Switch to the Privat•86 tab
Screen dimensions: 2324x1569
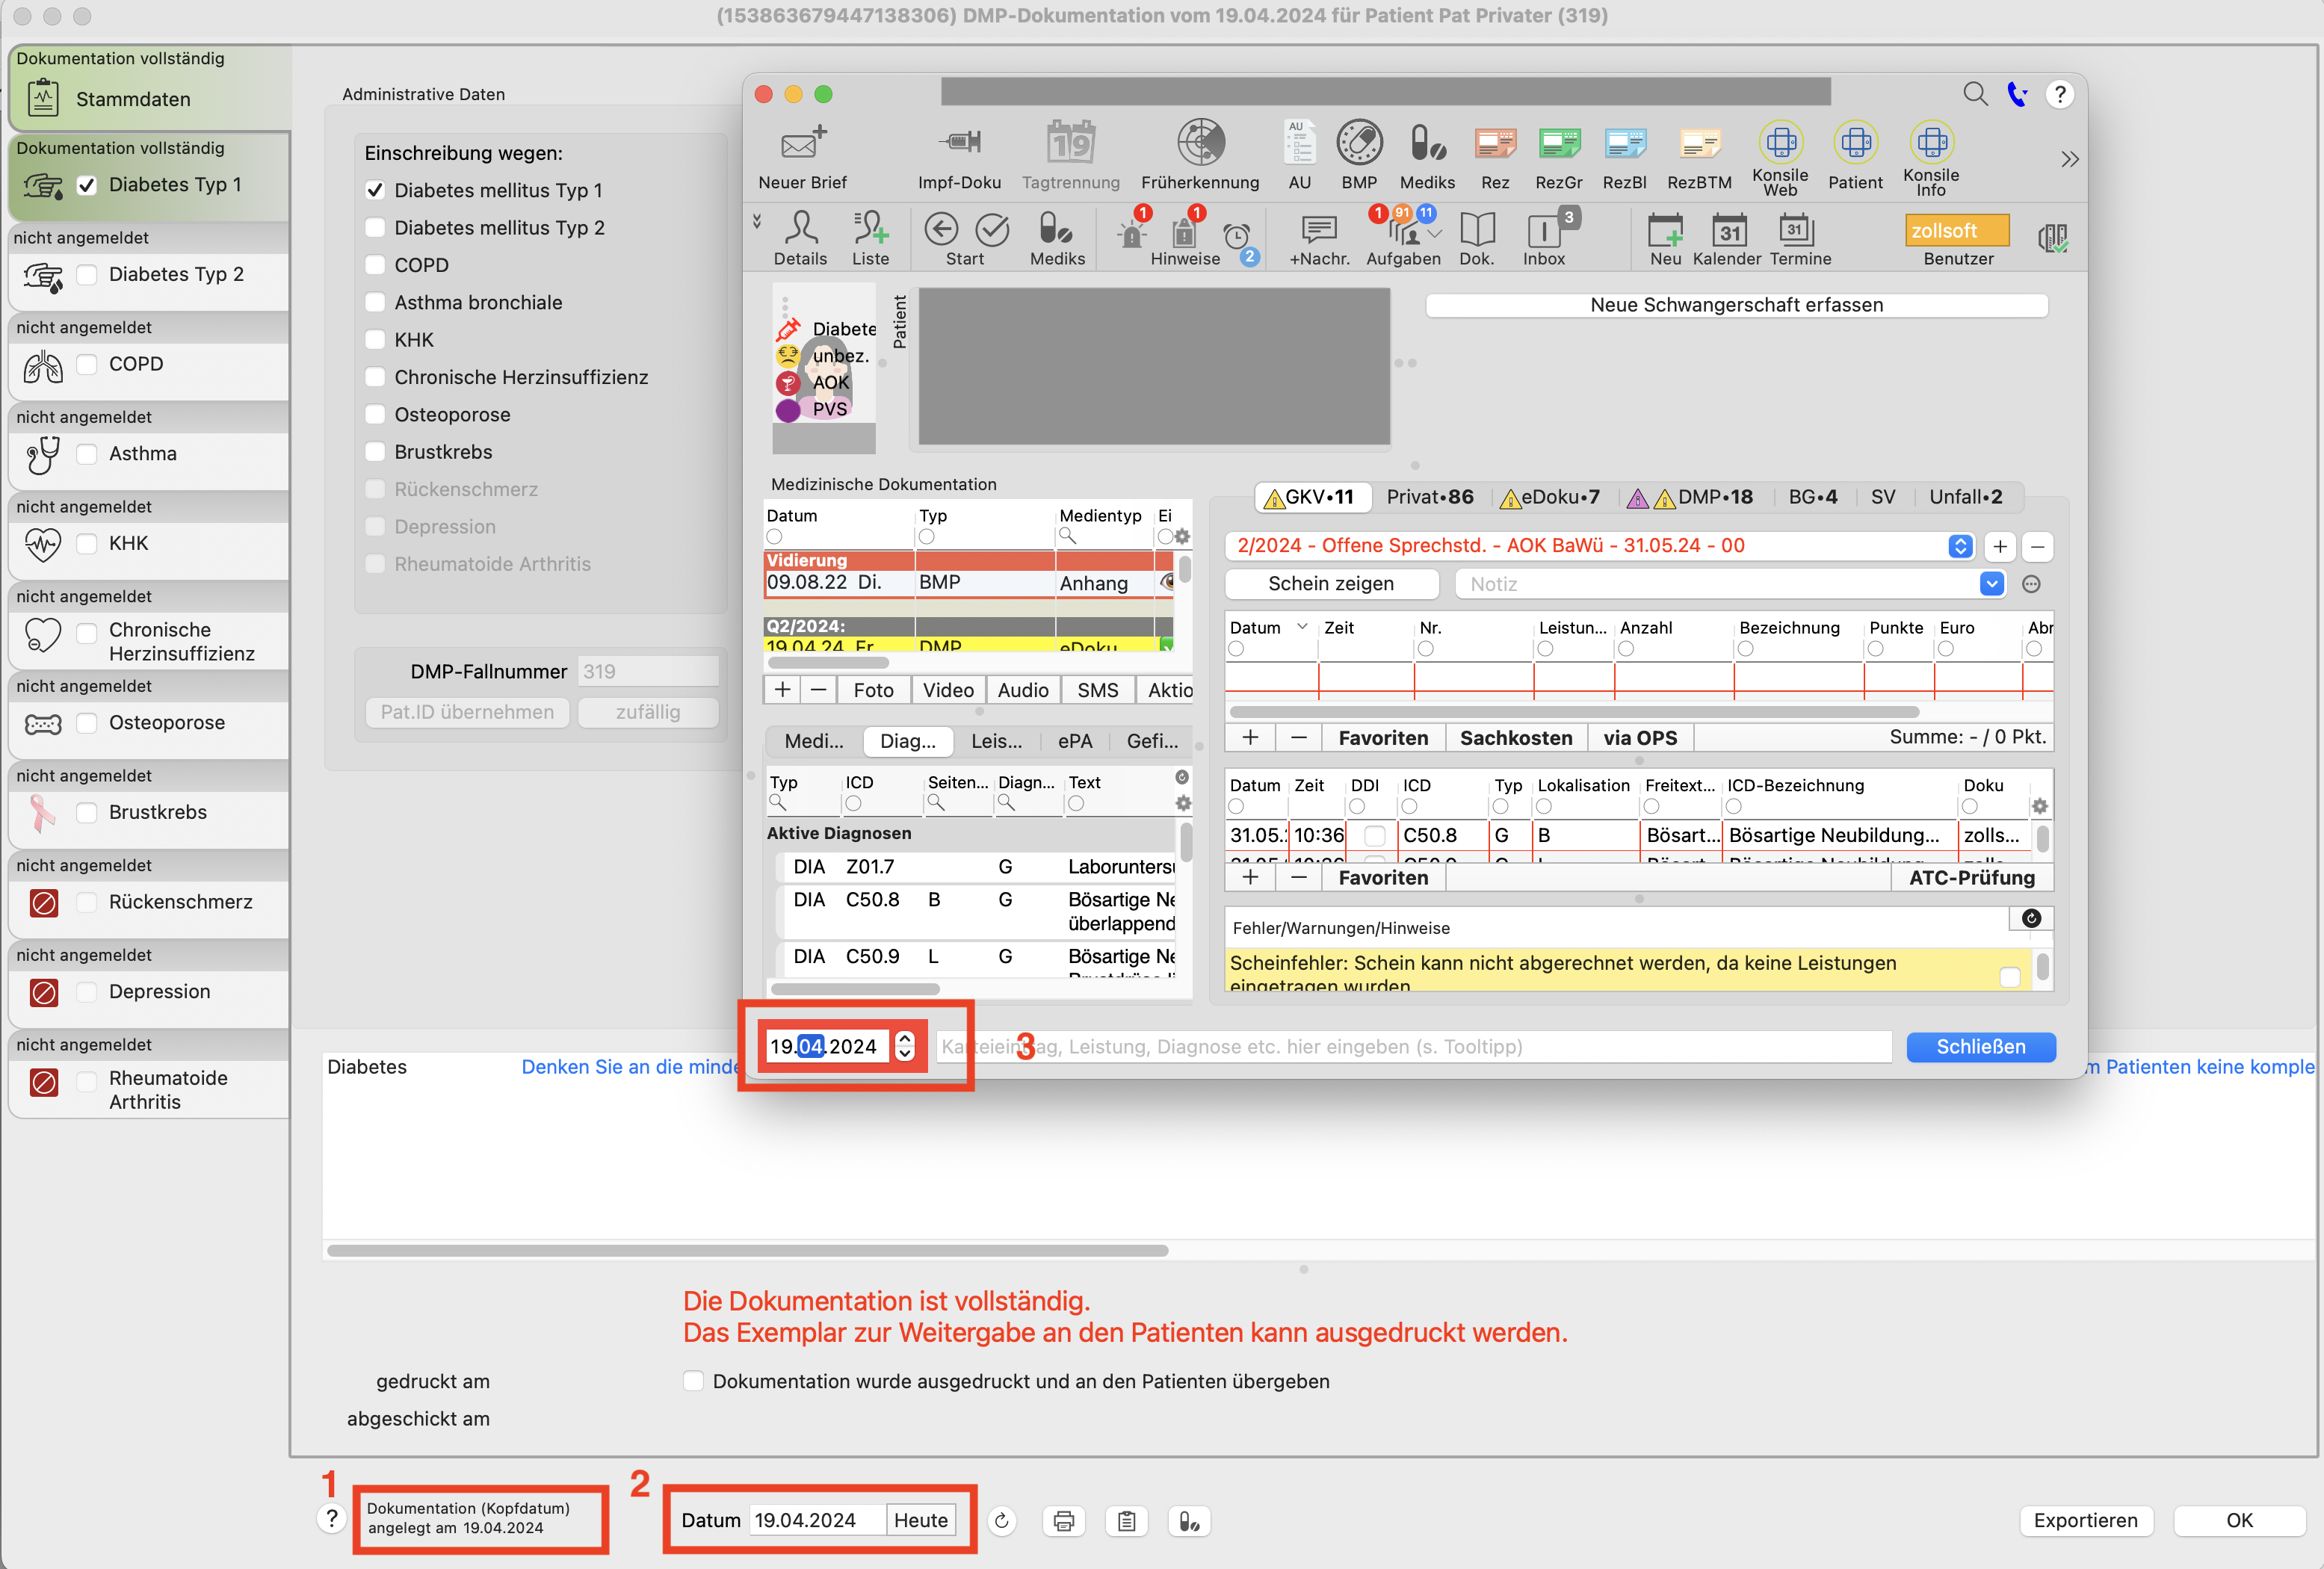1429,497
